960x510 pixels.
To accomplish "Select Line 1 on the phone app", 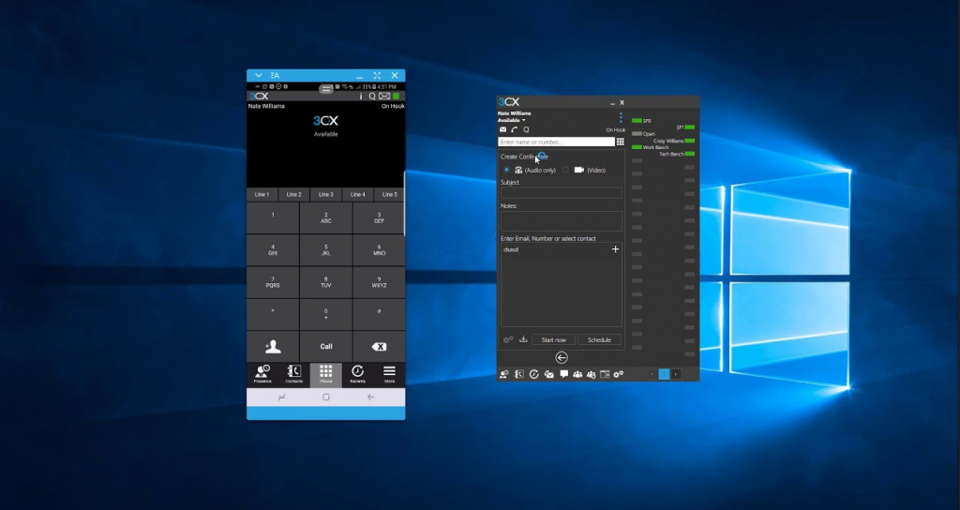I will (x=262, y=194).
